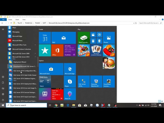The image size is (164, 123).
Task: Open the News headline tile
Action: pyautogui.click(x=57, y=94)
